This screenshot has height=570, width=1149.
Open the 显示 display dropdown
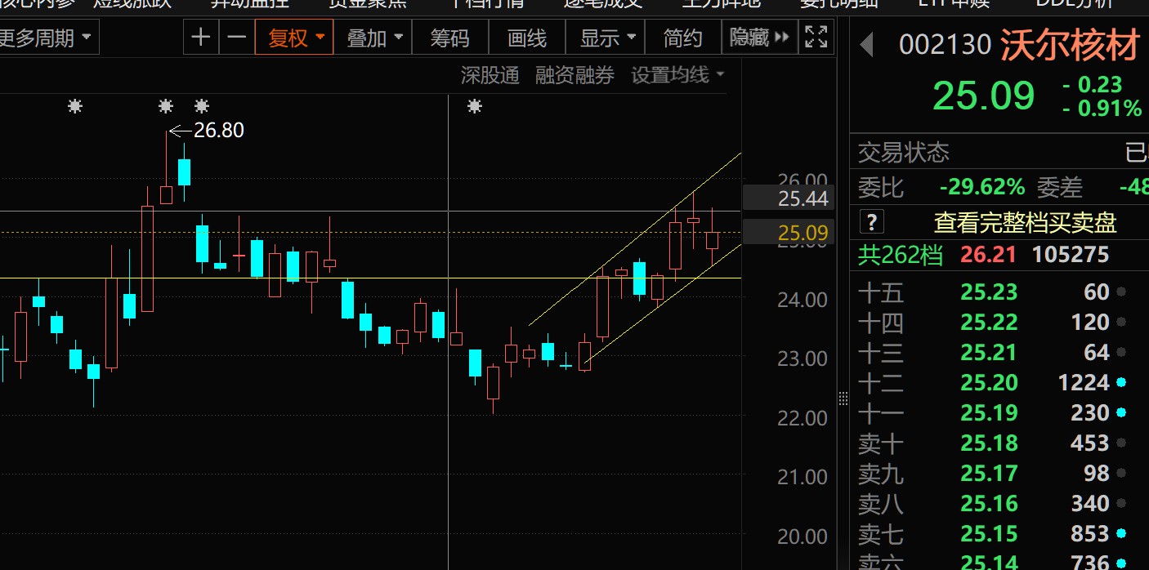607,38
